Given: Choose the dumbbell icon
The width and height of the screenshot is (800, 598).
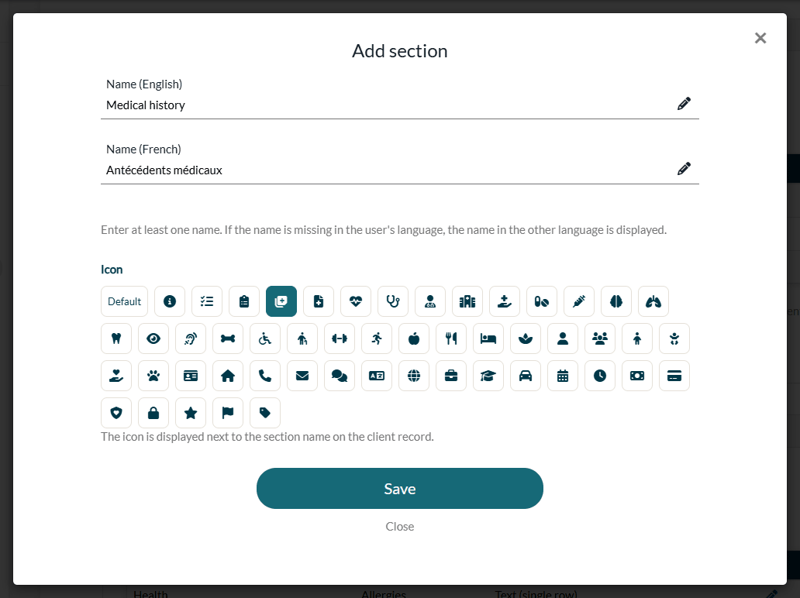Looking at the screenshot, I should pyautogui.click(x=340, y=339).
